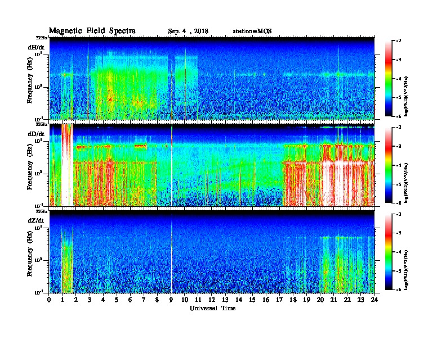Click the "Universal Time" axis title
Screen dimensions: 446x344
pyautogui.click(x=213, y=308)
